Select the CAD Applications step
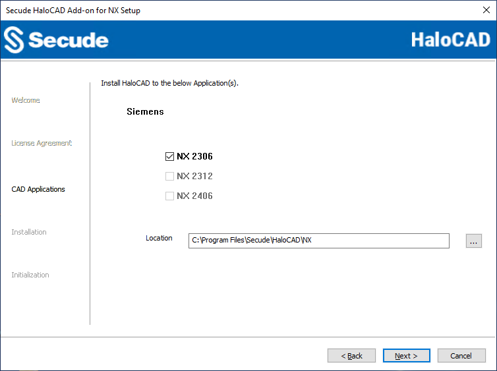 coord(38,189)
